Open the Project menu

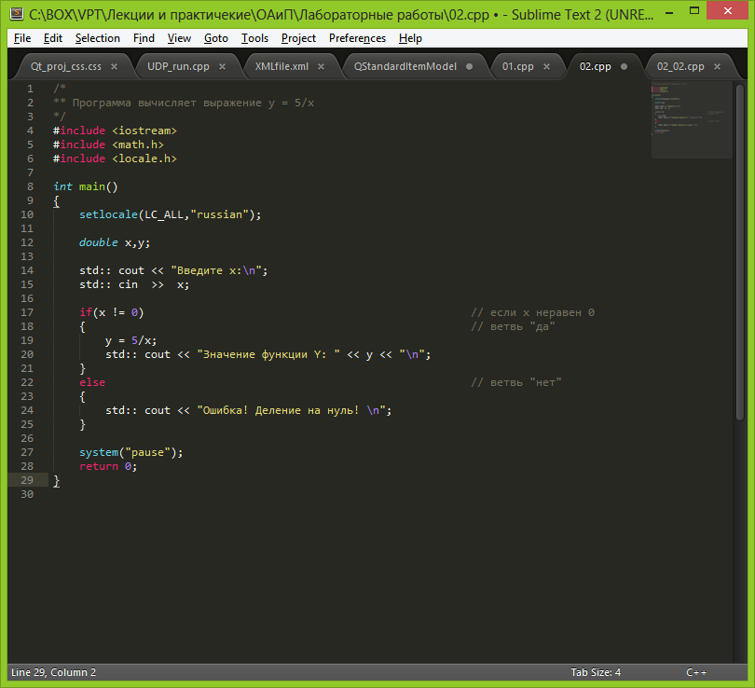298,38
